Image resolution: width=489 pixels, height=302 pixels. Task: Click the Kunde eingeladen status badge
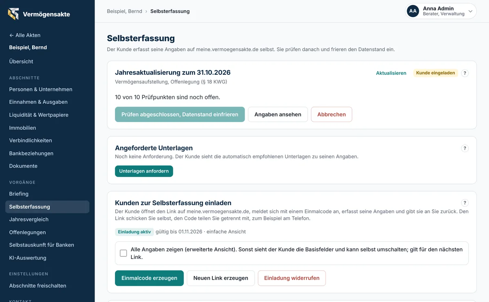pyautogui.click(x=436, y=73)
